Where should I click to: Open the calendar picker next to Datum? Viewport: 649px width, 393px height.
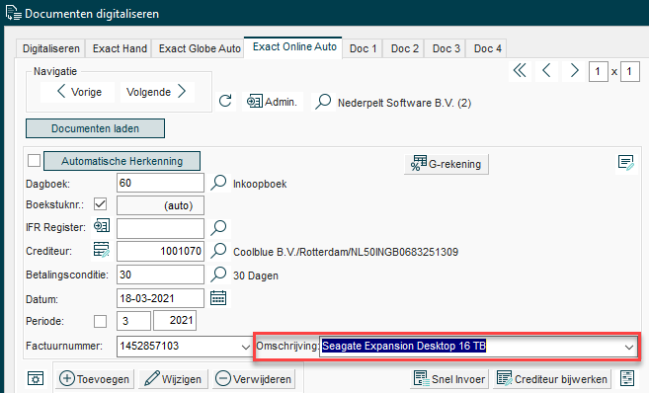coord(218,298)
